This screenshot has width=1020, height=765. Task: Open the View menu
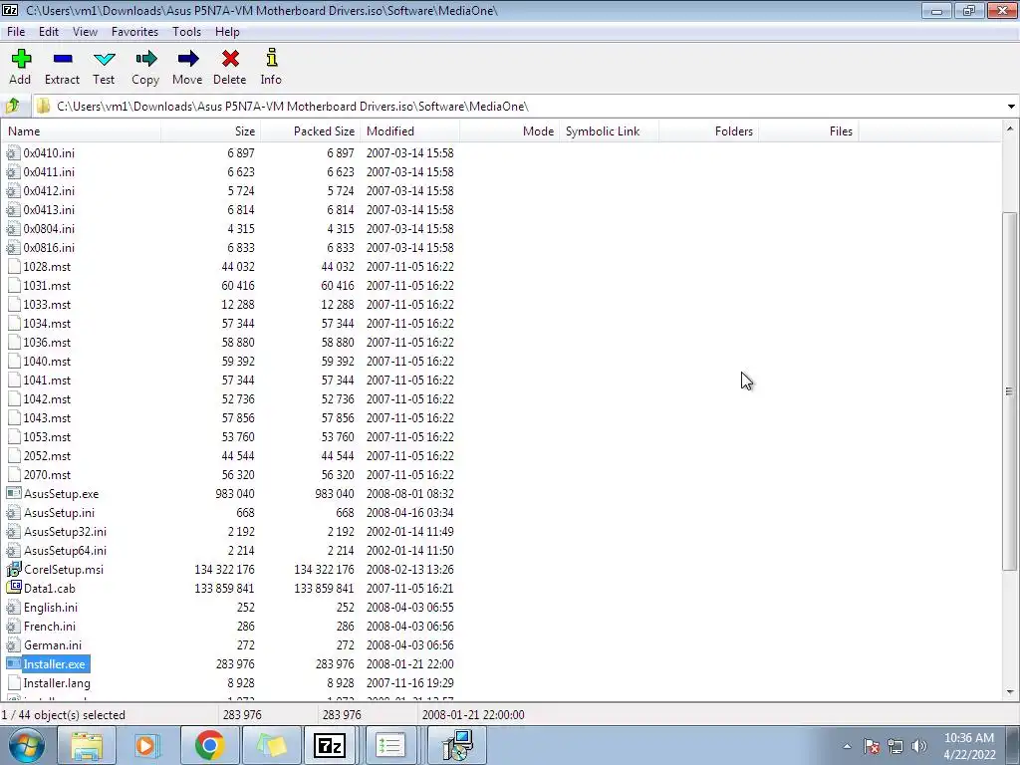[85, 31]
